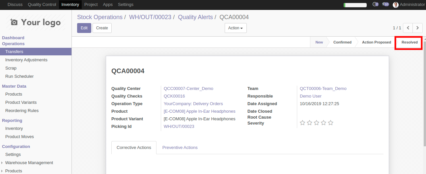Click the camera icon in Your logo
The width and height of the screenshot is (426, 174).
(14, 22)
